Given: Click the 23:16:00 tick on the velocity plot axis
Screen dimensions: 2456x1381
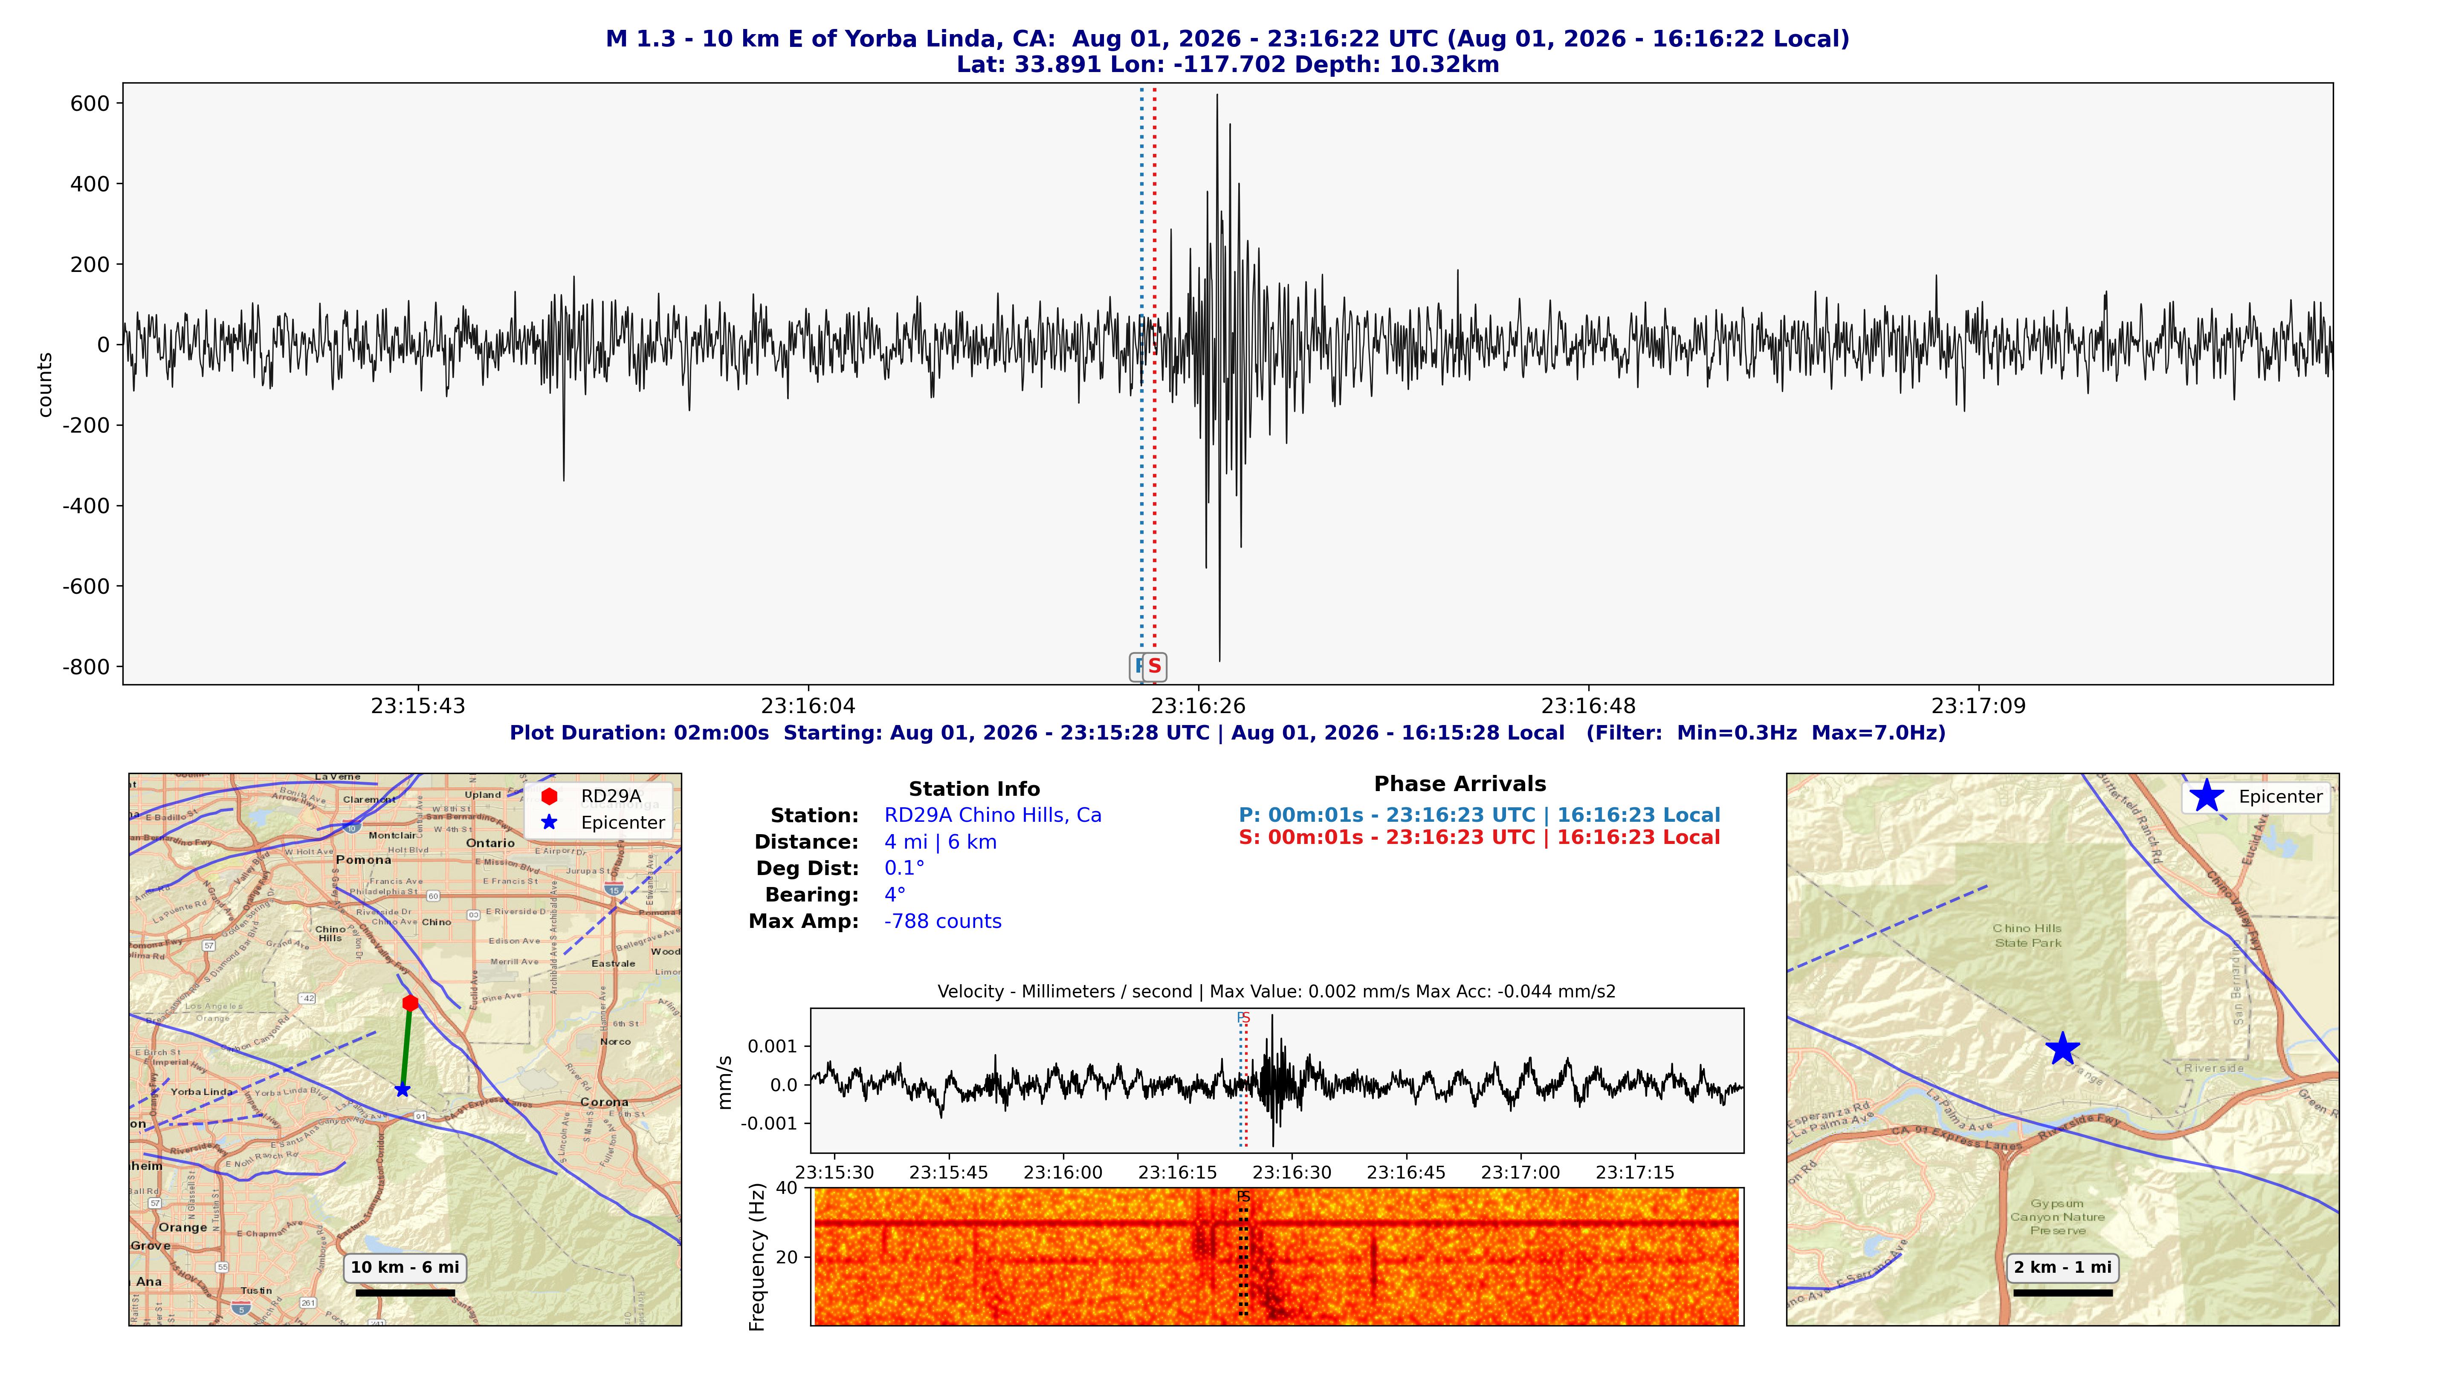Looking at the screenshot, I should coord(1063,1172).
